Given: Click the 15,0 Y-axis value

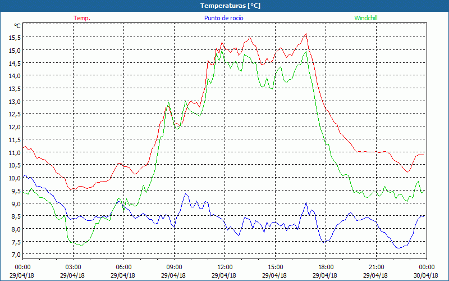Looking at the screenshot, I should click(15, 50).
